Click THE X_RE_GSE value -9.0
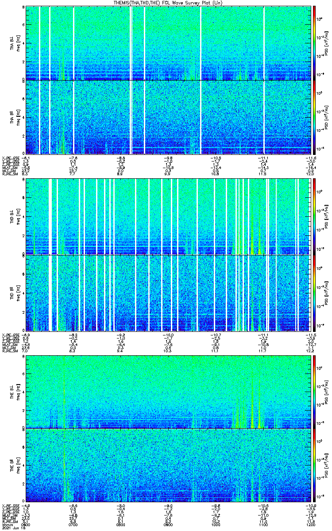Viewport: 332px width, 531px height. pyautogui.click(x=168, y=505)
